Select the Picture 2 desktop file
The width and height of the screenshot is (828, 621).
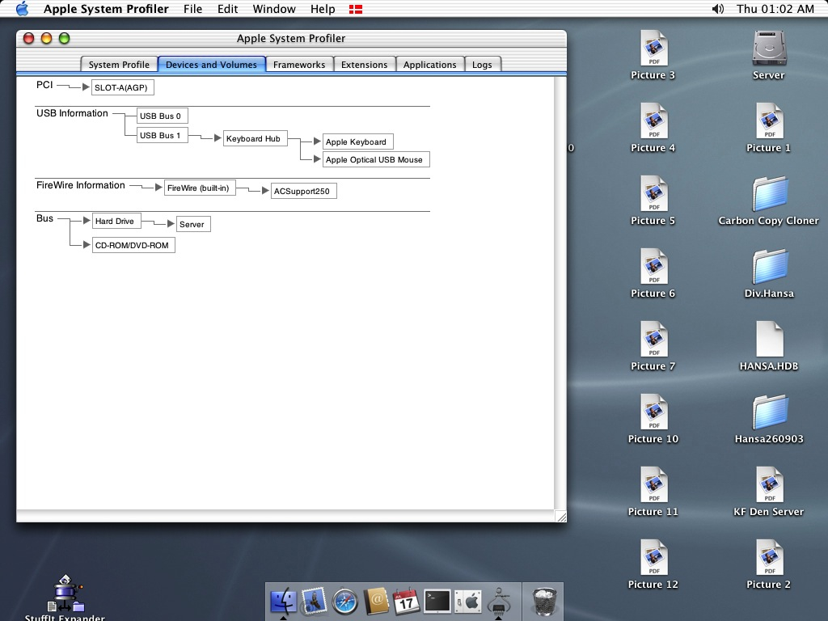tap(770, 558)
